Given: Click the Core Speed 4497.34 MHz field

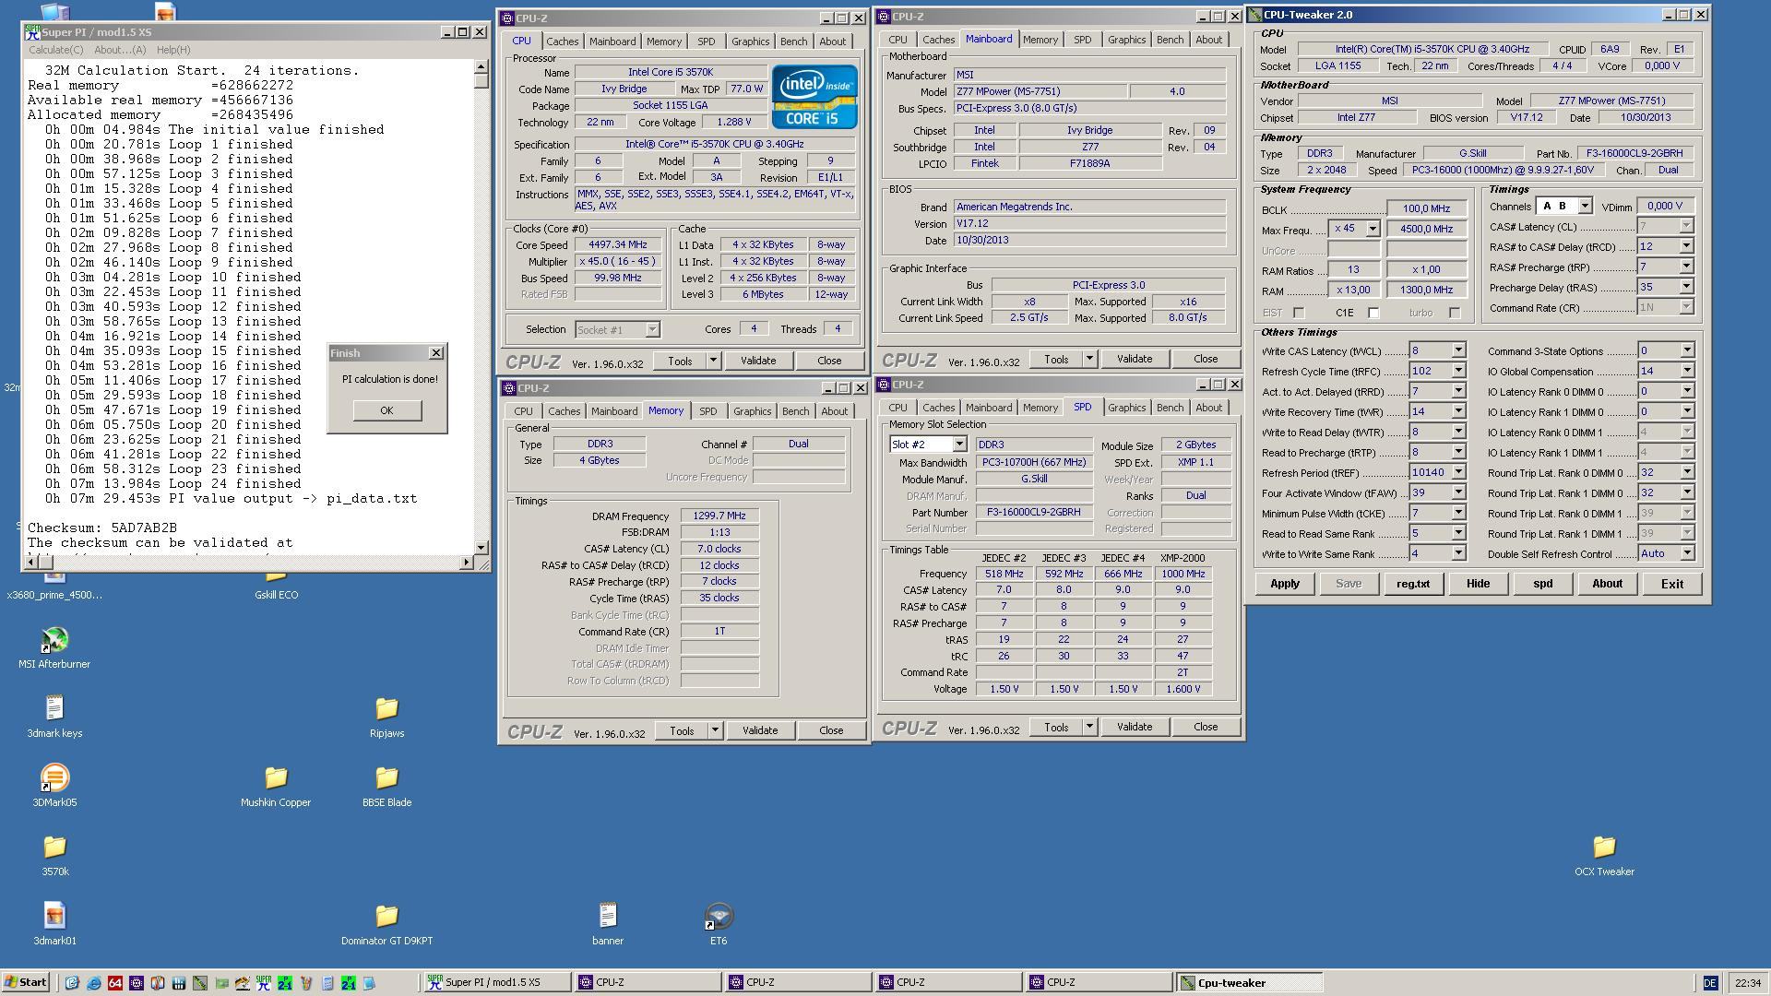Looking at the screenshot, I should (618, 245).
